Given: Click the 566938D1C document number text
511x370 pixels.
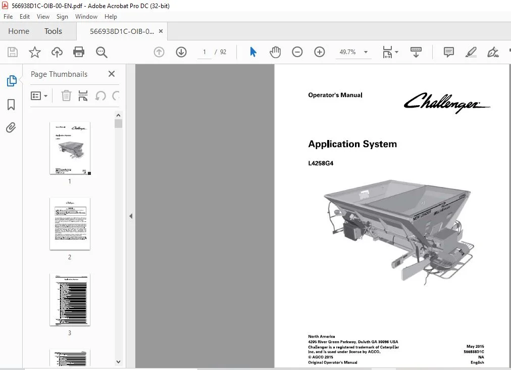Looking at the screenshot, I should pyautogui.click(x=474, y=352).
